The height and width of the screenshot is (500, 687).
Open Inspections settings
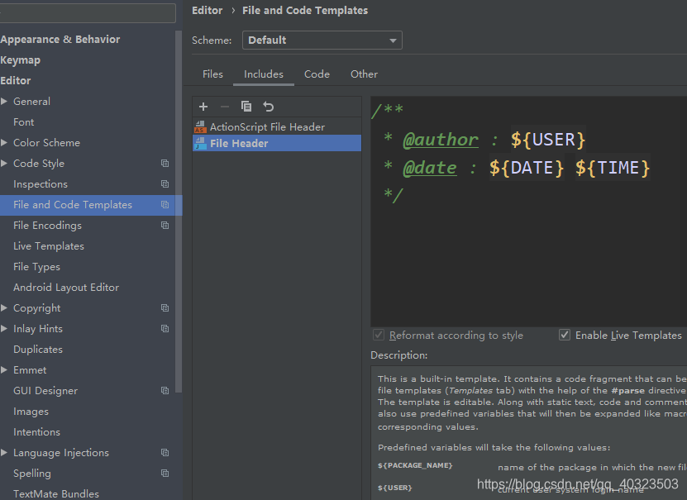pos(41,184)
